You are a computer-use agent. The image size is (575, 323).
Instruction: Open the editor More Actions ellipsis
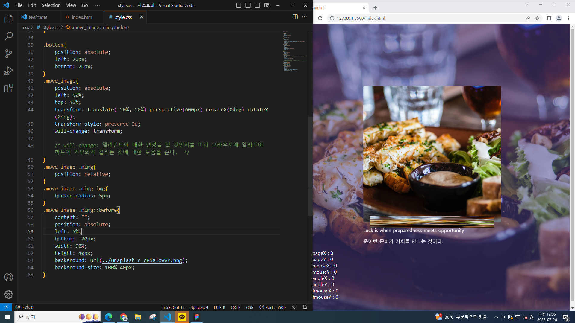[x=304, y=17]
